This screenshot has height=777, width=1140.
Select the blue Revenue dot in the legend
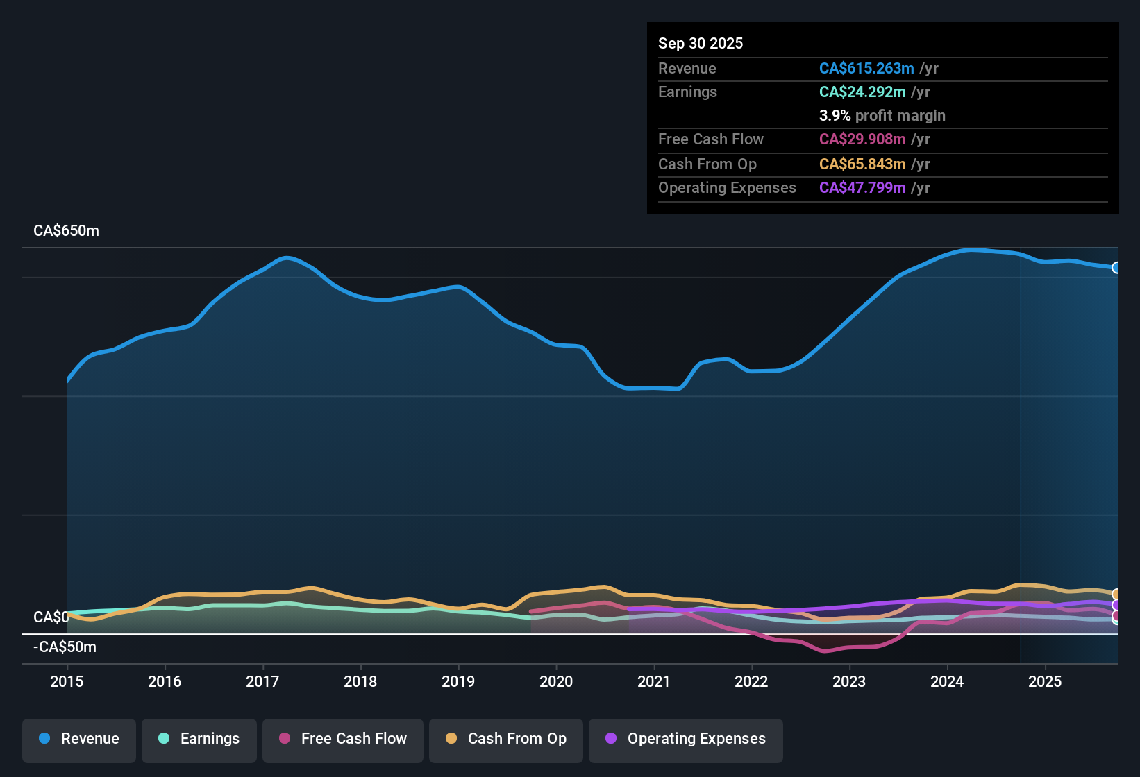(44, 739)
